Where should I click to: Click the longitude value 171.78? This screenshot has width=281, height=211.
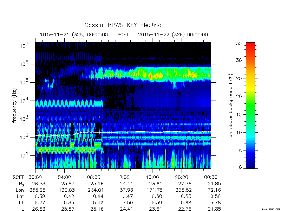(154, 190)
